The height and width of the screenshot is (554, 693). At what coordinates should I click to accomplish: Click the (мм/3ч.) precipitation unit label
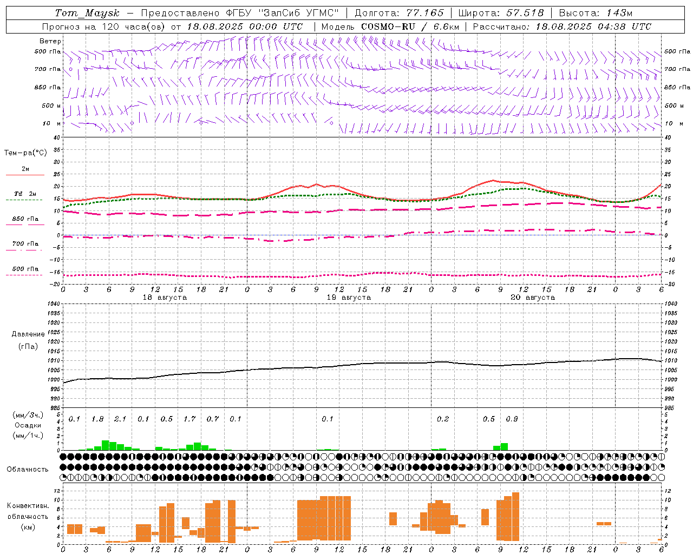tap(28, 415)
